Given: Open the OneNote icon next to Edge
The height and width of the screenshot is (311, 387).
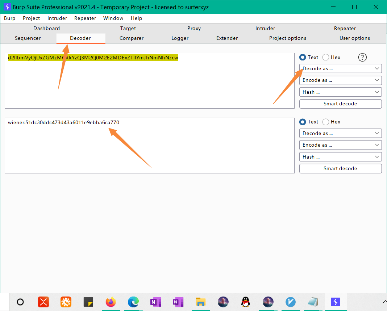Looking at the screenshot, I should (x=156, y=302).
